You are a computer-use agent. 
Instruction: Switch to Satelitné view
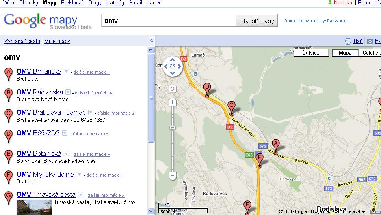[x=370, y=53]
